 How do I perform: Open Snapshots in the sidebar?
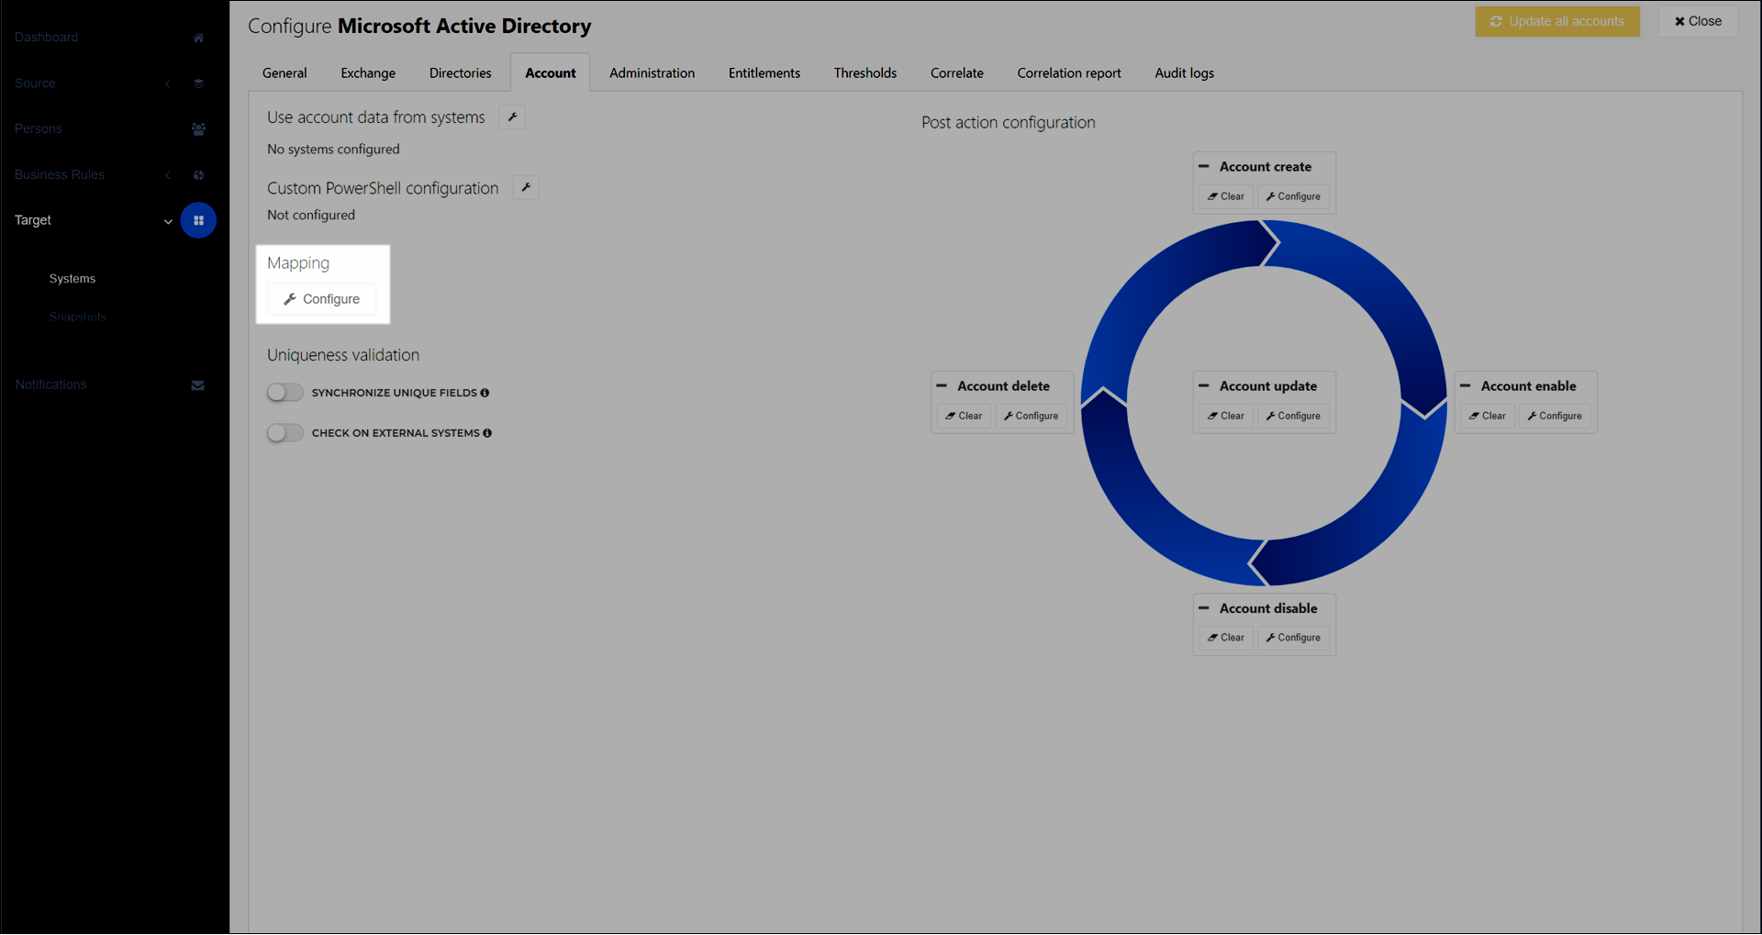78,317
